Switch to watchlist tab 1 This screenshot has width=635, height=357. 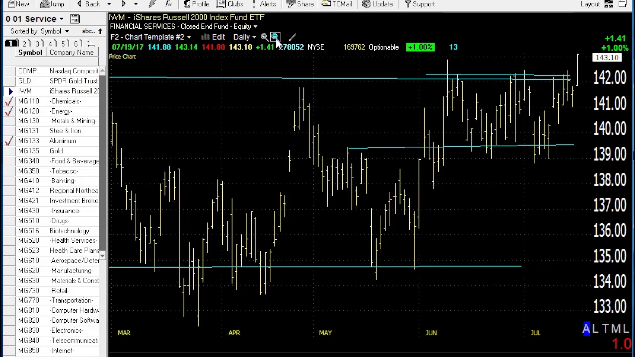pyautogui.click(x=10, y=44)
